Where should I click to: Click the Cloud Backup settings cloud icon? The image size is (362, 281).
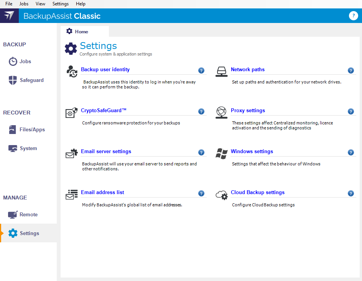coord(222,195)
